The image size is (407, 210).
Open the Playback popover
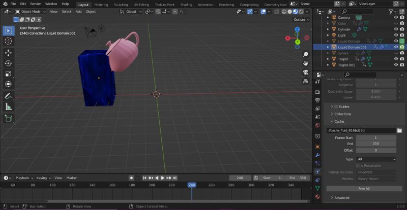[x=24, y=178]
